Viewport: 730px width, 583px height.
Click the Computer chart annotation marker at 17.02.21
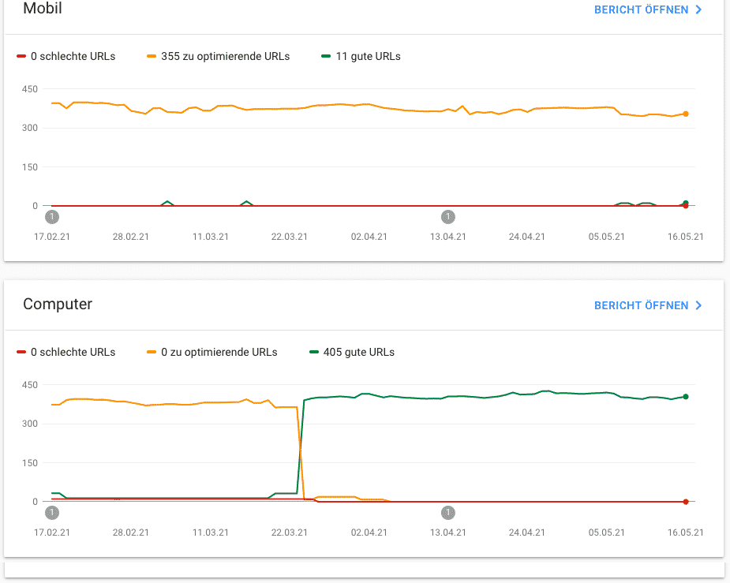[x=52, y=513]
